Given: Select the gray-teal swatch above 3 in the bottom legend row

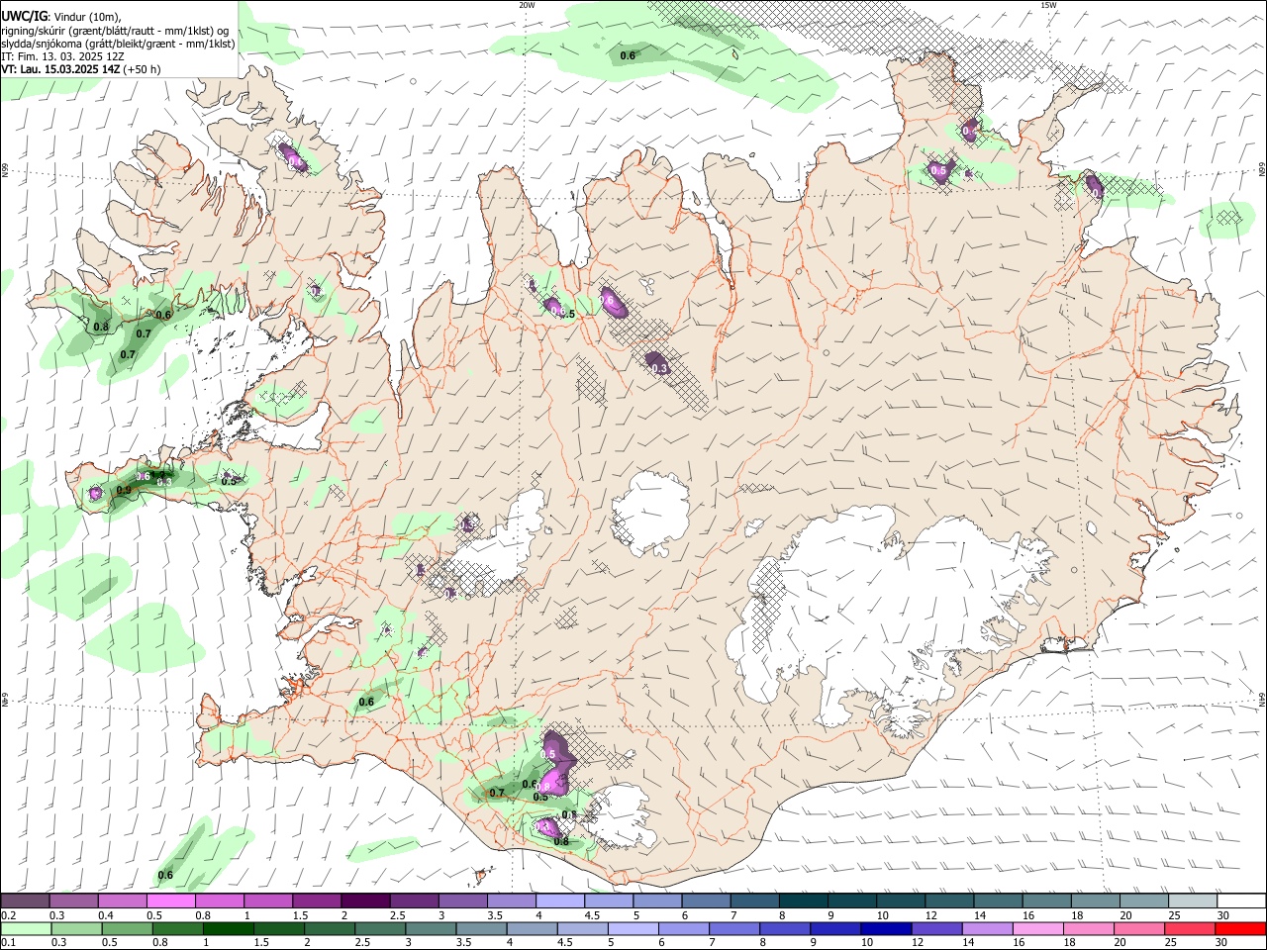Looking at the screenshot, I should pyautogui.click(x=430, y=928).
